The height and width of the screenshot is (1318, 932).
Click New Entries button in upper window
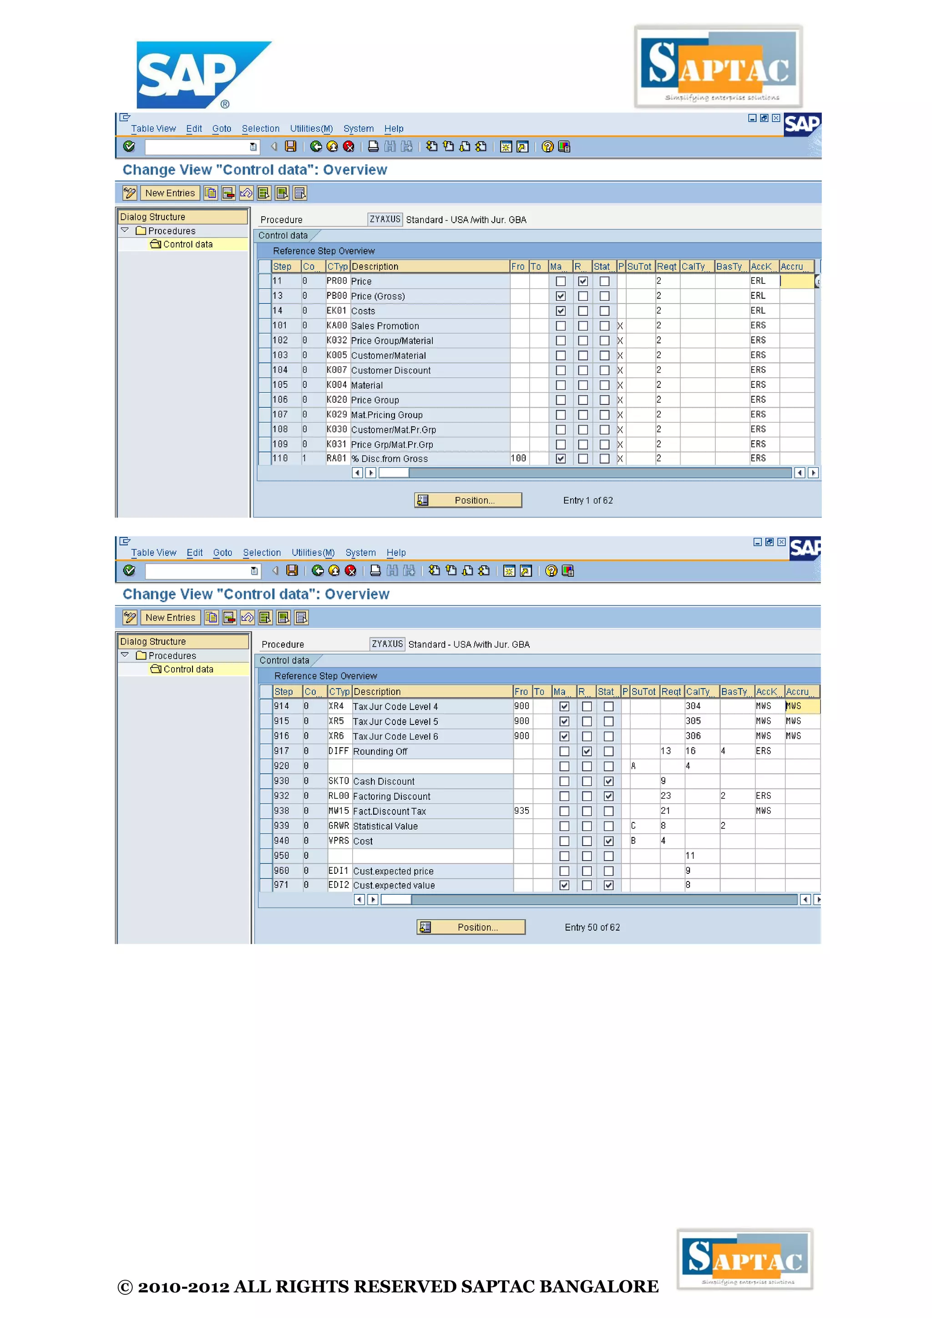(x=170, y=193)
